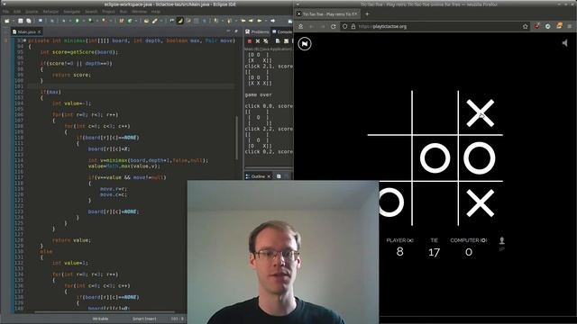Bookmark the page with the star icon
This screenshot has height=324, width=577.
click(525, 26)
